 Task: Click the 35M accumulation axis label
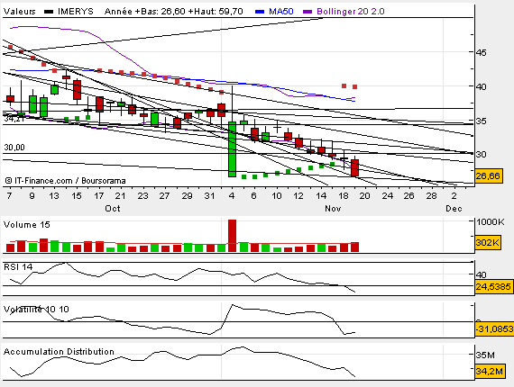485,355
